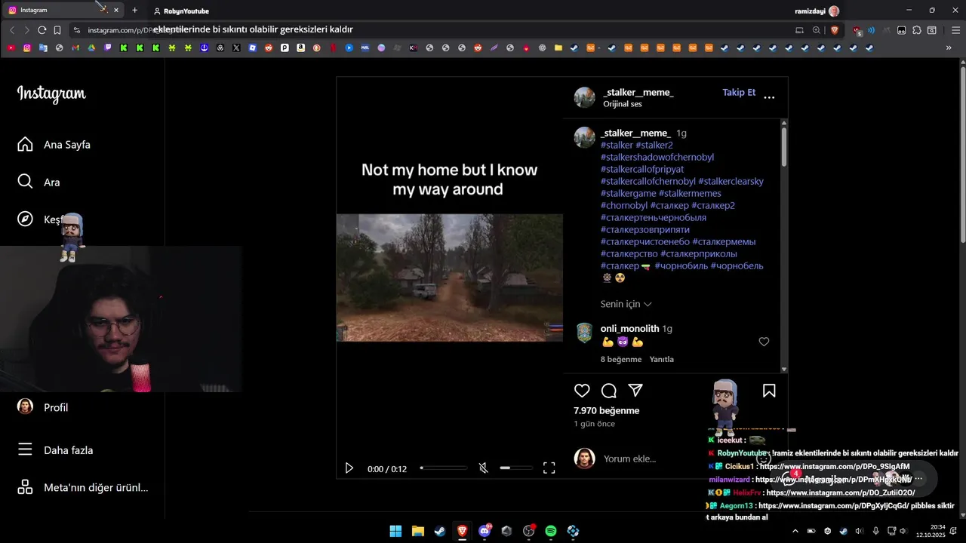Open Cicikus1's Instagram link in chat

[835, 466]
